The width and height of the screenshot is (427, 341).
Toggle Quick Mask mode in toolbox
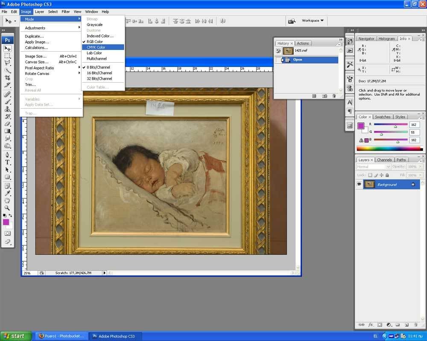point(8,233)
